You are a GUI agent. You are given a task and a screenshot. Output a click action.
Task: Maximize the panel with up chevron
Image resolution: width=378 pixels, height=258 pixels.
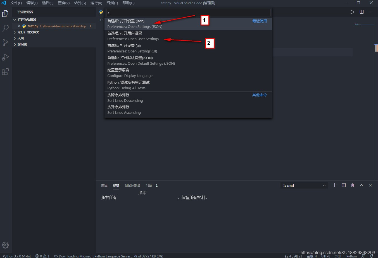(362, 185)
